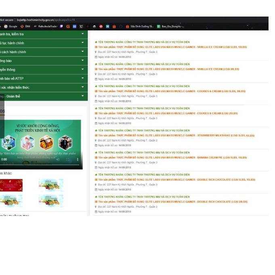Open the red video thumbnail
The height and width of the screenshot is (275, 275).
pyautogui.click(x=11, y=185)
